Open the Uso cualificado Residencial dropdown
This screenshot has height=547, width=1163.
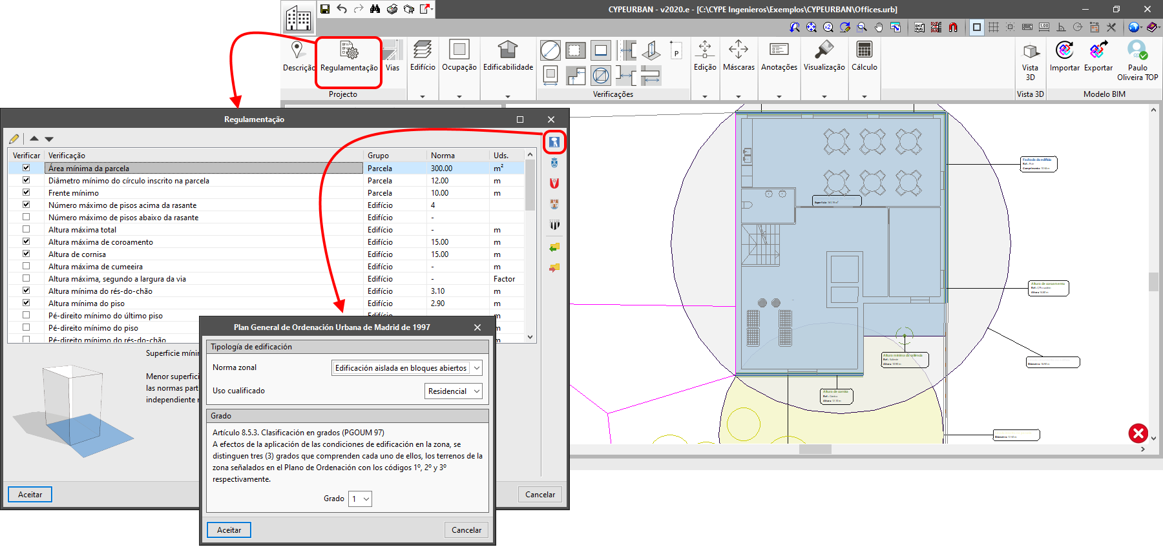click(453, 391)
